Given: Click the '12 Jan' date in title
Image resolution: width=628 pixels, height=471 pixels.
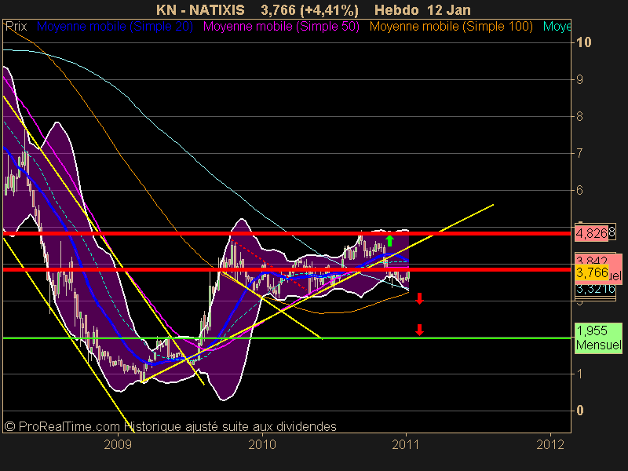Looking at the screenshot, I should point(448,9).
